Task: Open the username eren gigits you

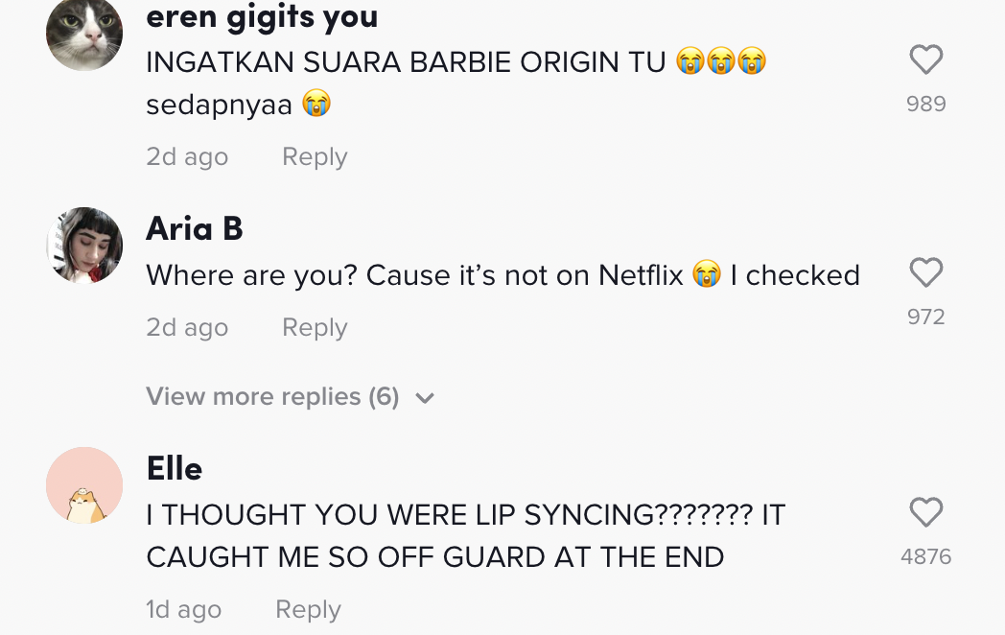Action: point(262,16)
